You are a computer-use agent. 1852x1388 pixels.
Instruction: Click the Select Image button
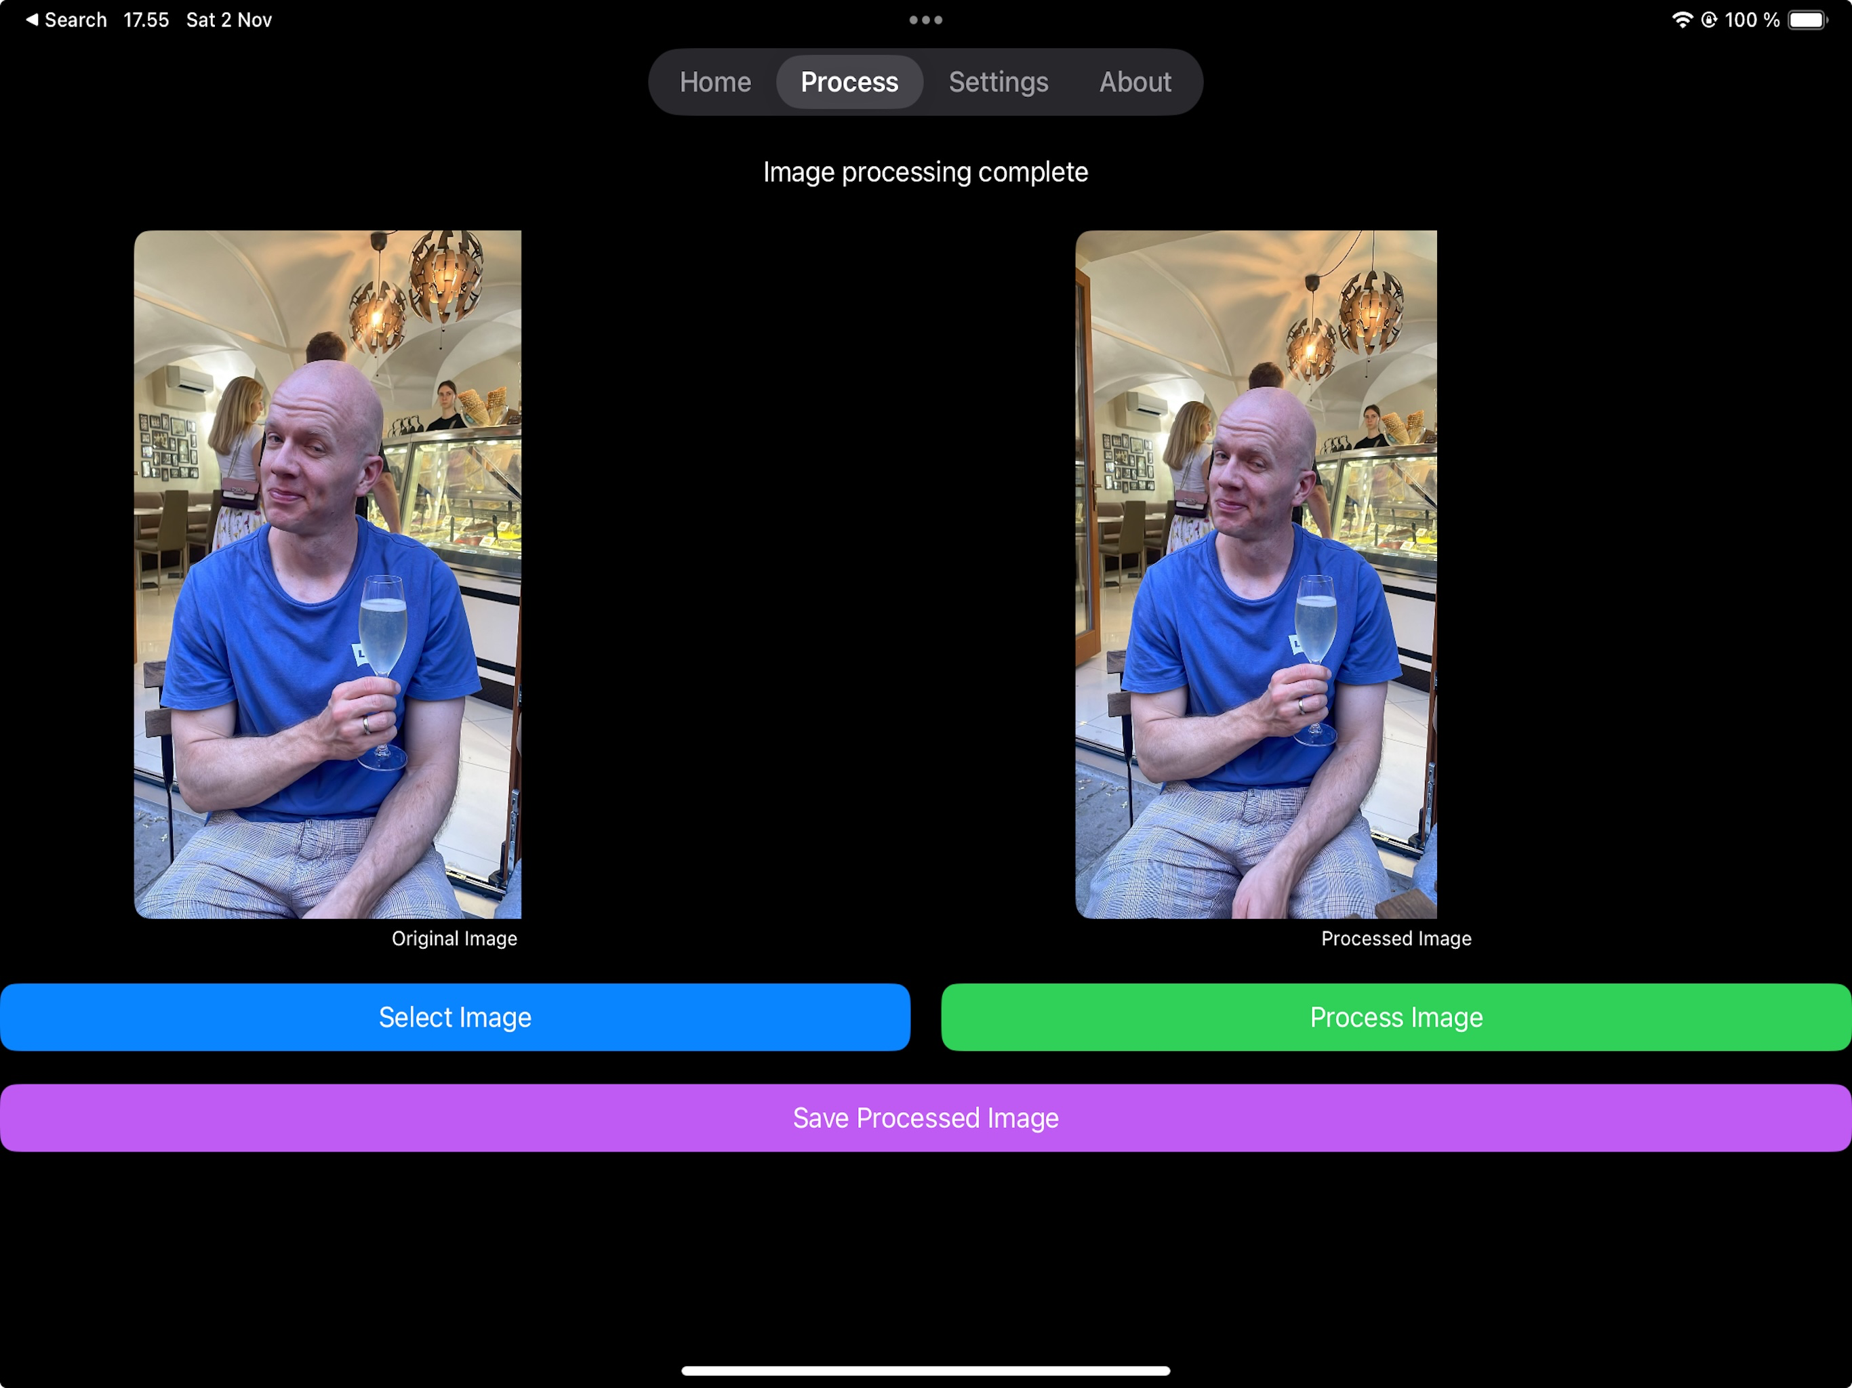(x=455, y=1017)
